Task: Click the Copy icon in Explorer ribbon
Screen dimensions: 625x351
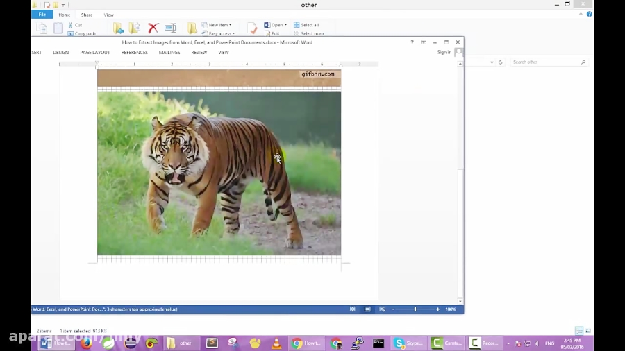Action: [x=42, y=28]
